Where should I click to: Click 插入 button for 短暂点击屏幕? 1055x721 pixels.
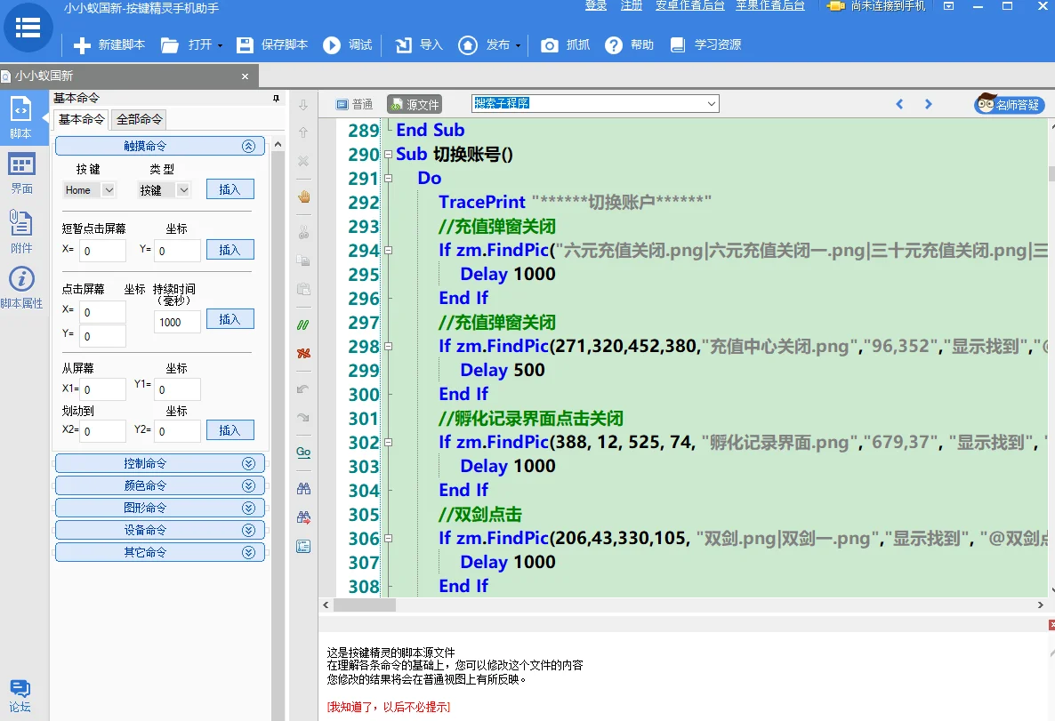(x=230, y=250)
